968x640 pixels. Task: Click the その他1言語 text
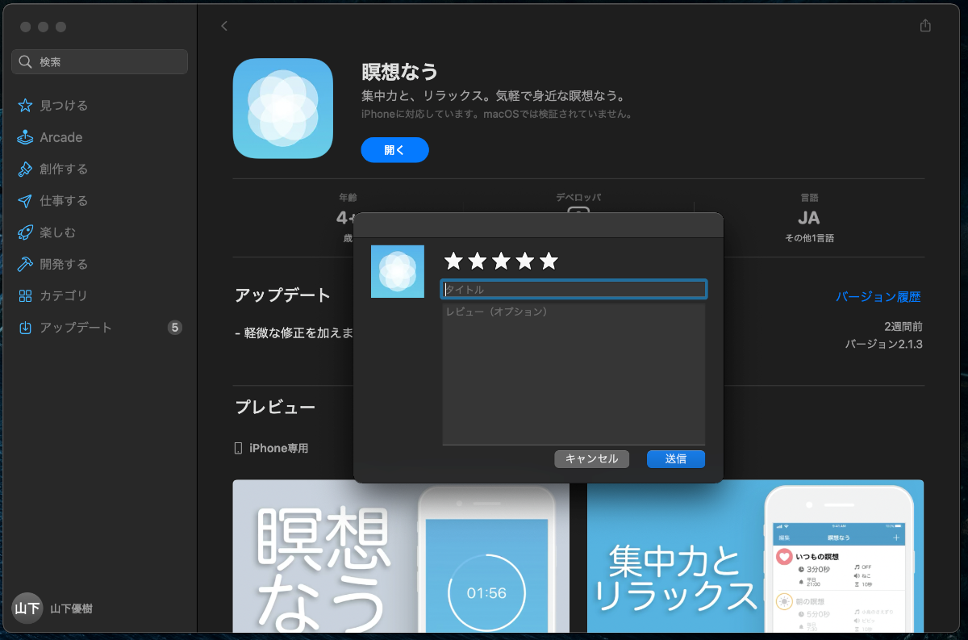809,239
